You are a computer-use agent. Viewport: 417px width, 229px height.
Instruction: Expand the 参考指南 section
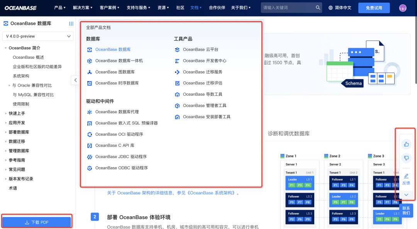click(x=5, y=160)
